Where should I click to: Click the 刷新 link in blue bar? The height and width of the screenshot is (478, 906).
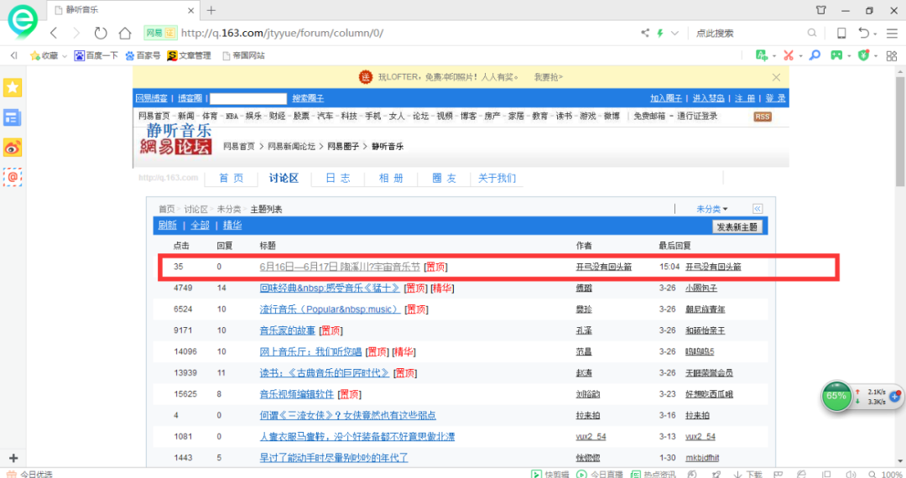[x=168, y=225]
